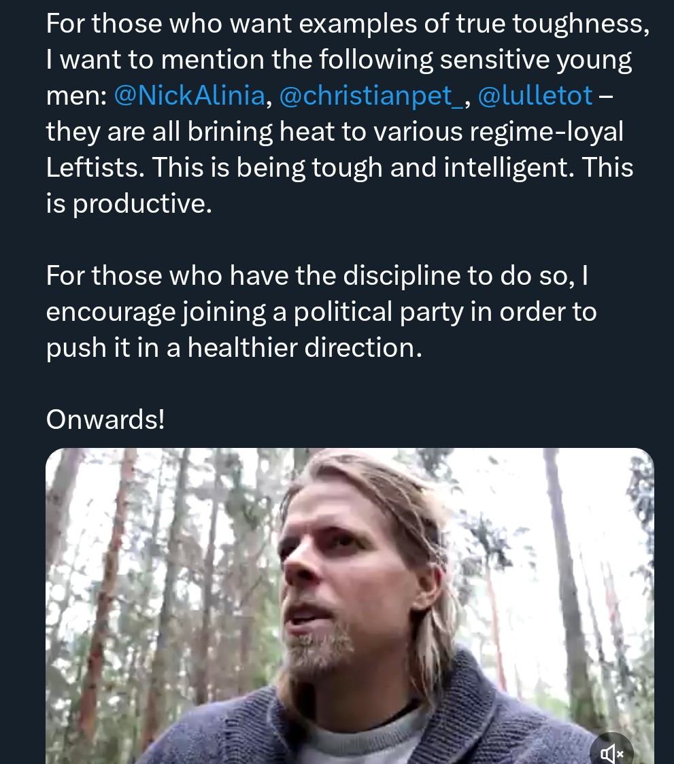Visit the @lulletot profile mention
The width and height of the screenshot is (674, 764).
coord(535,96)
